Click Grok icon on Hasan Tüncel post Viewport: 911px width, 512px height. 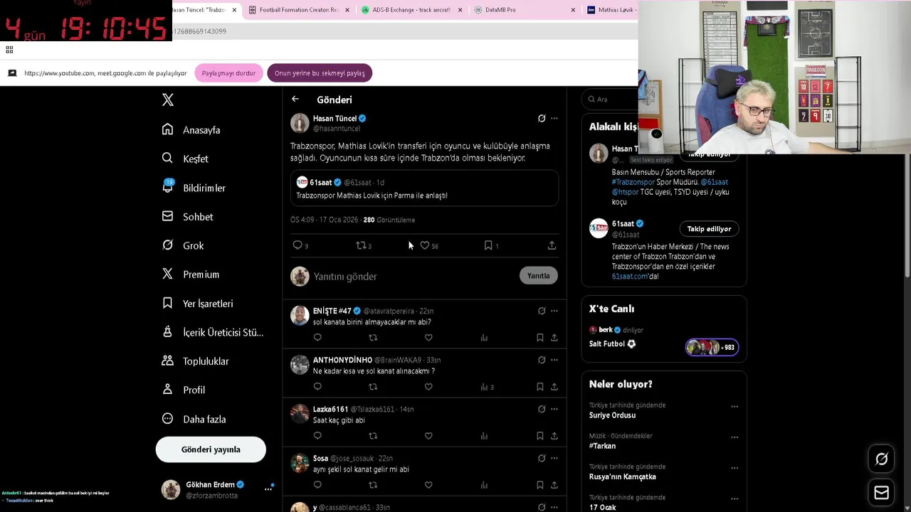click(x=542, y=119)
